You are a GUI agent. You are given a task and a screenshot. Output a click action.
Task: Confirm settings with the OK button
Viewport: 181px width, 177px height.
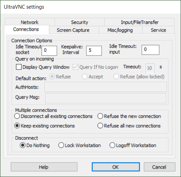click(116, 167)
